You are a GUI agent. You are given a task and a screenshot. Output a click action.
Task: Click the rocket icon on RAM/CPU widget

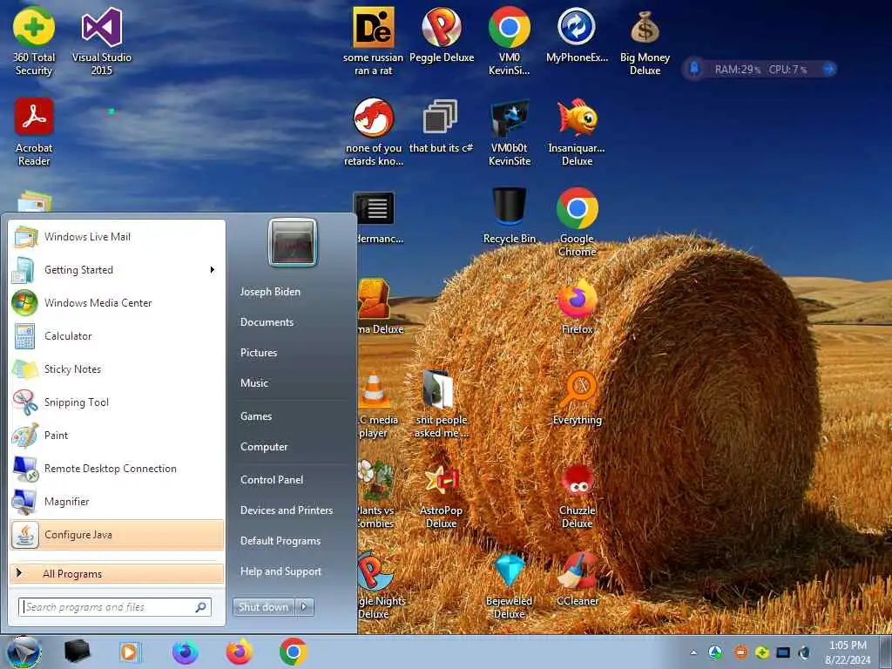point(694,69)
